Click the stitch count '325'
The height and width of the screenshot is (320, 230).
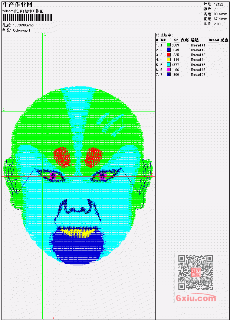[176, 55]
